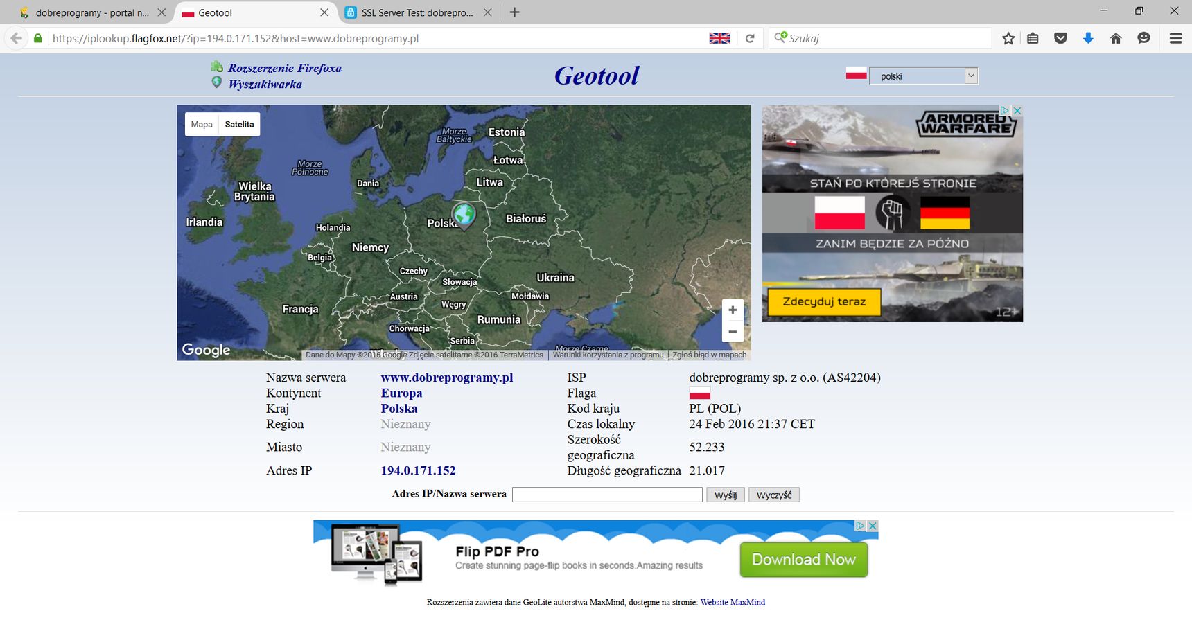Screen dimensions: 1192x638
Task: Open the Firefox hamburger menu
Action: click(1175, 38)
